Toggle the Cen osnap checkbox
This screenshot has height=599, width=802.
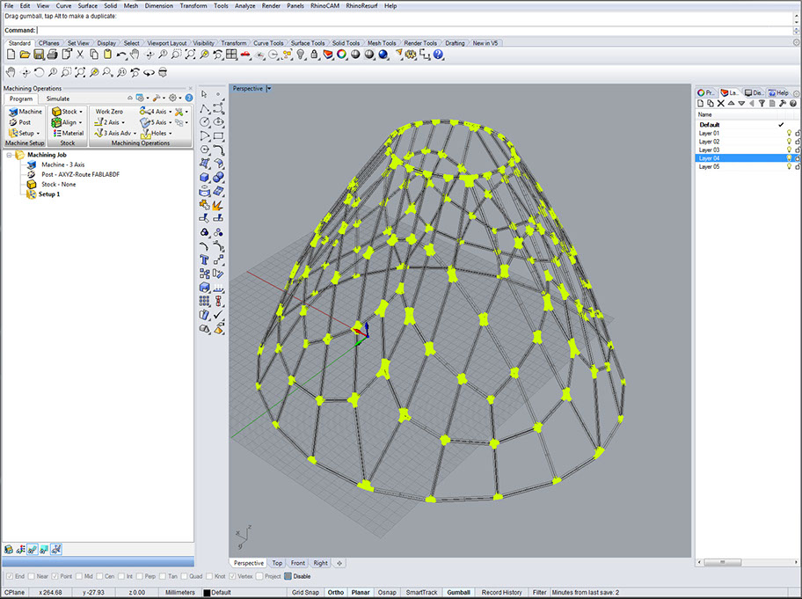tap(99, 576)
